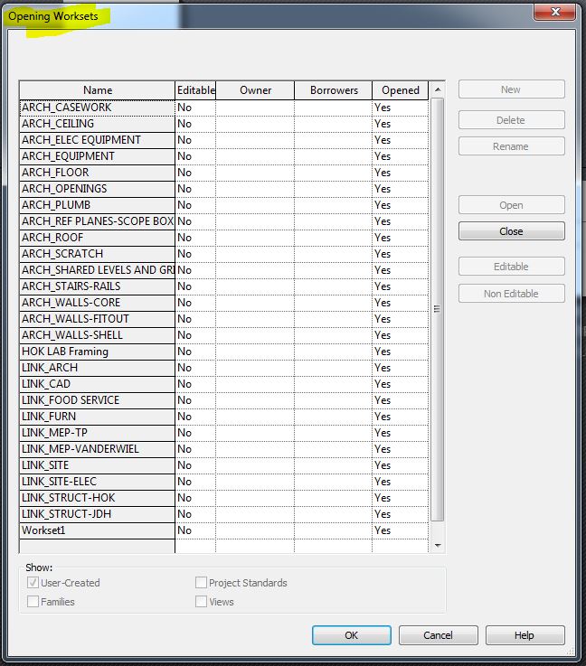Confirm with the OK button

click(352, 635)
